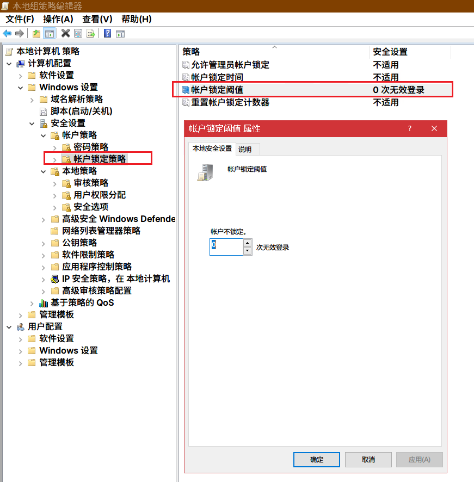474x482 pixels.
Task: Click the Forward arrow toolbar icon
Action: click(x=20, y=33)
